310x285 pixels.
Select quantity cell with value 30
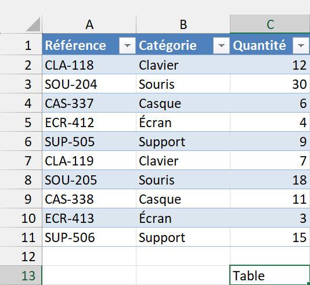click(x=270, y=84)
